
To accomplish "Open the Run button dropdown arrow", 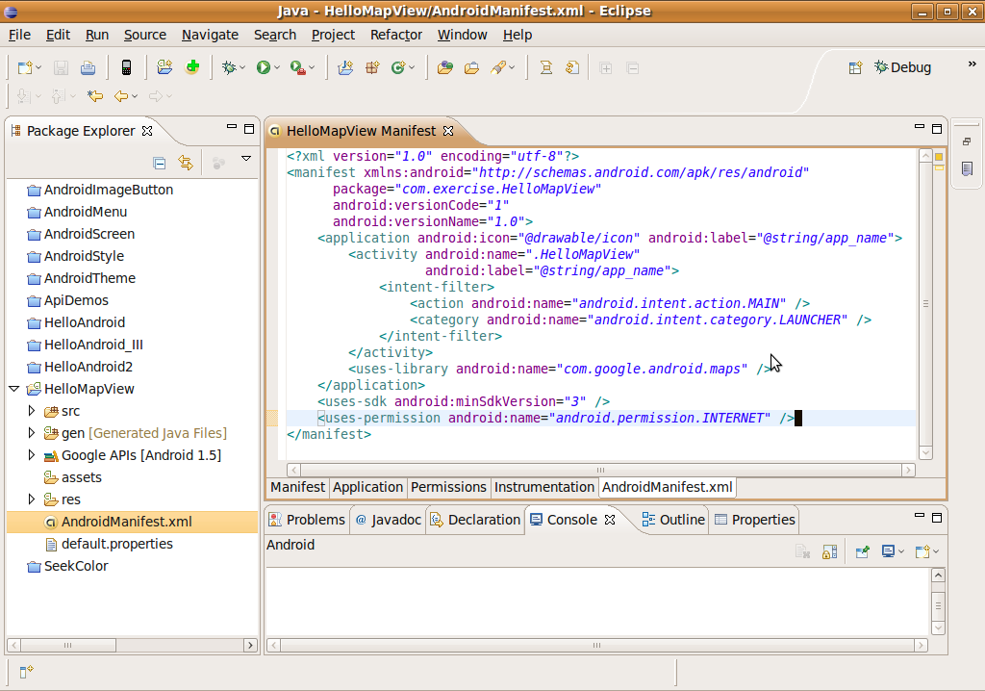I will coord(276,68).
